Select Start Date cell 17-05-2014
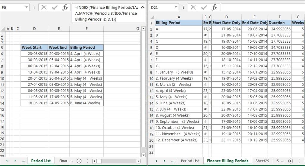Screen dimensions: 305x166 tap(226, 29)
